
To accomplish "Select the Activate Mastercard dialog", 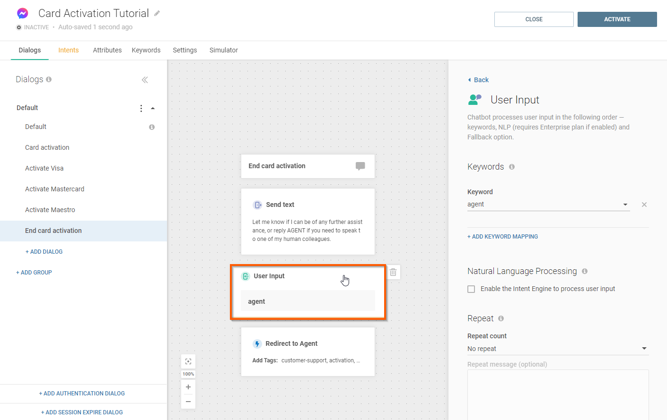I will 55,189.
